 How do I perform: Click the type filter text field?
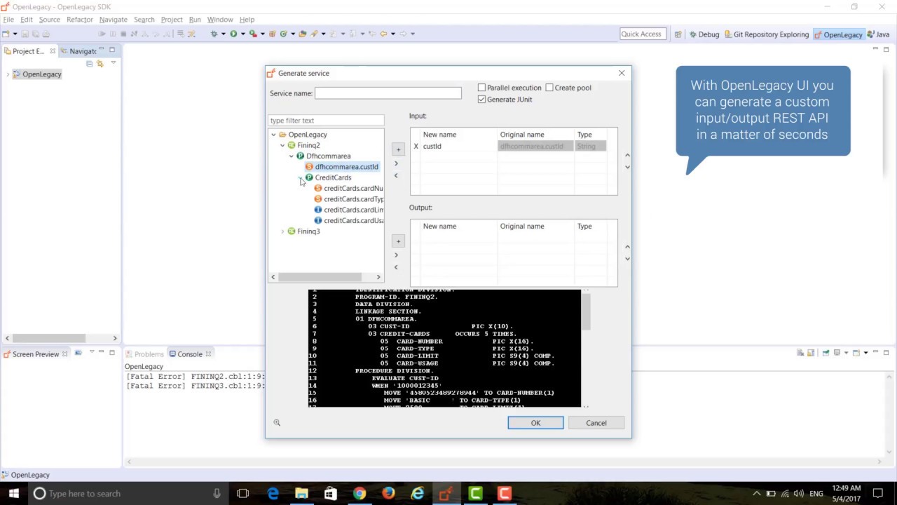(x=327, y=121)
